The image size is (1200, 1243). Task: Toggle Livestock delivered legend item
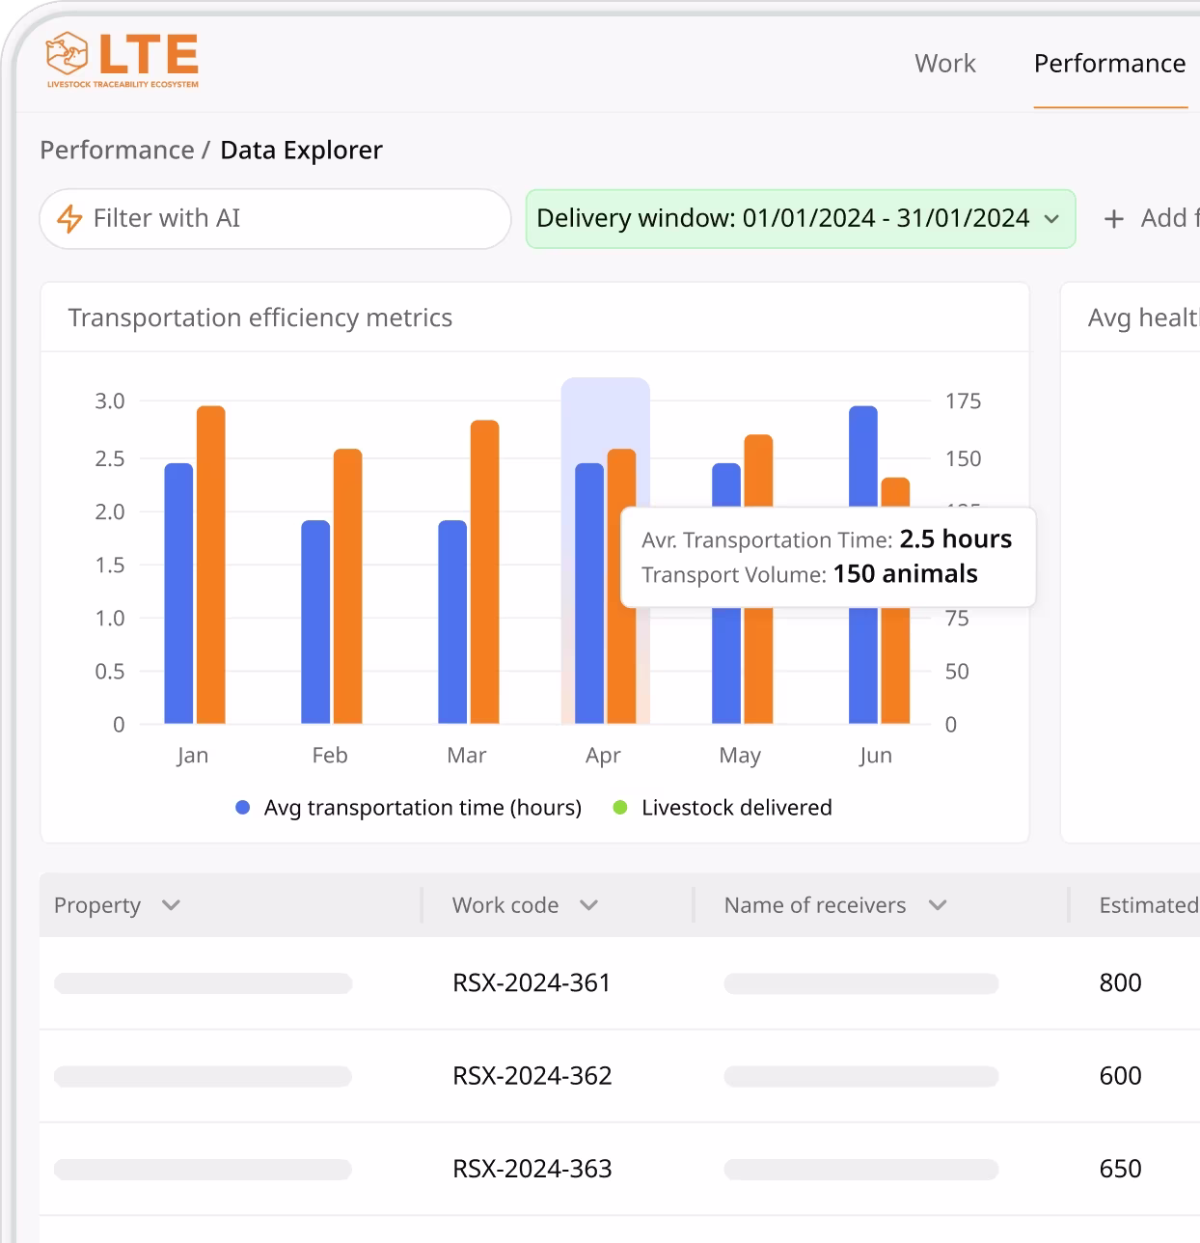pyautogui.click(x=723, y=808)
